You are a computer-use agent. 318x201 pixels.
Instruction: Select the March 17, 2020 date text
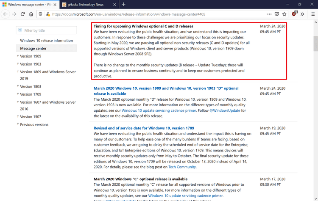(273, 179)
